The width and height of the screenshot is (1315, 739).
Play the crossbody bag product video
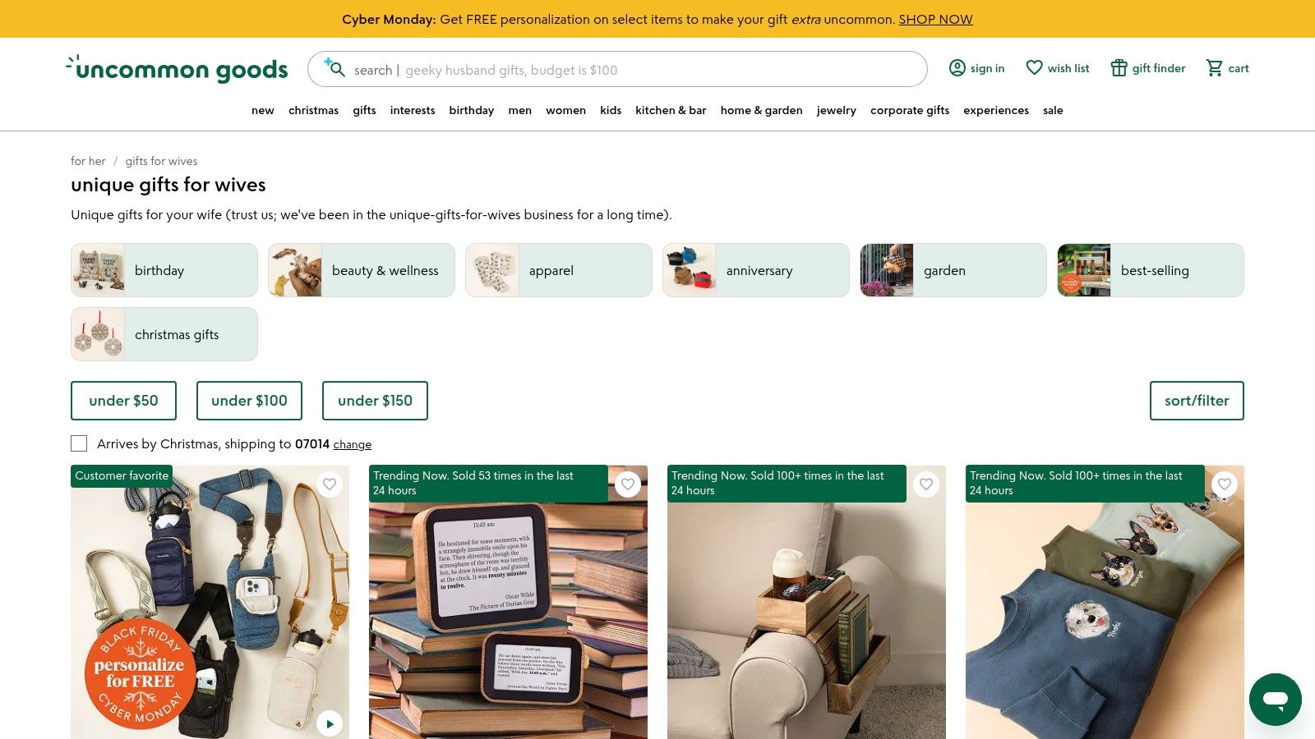pos(330,723)
